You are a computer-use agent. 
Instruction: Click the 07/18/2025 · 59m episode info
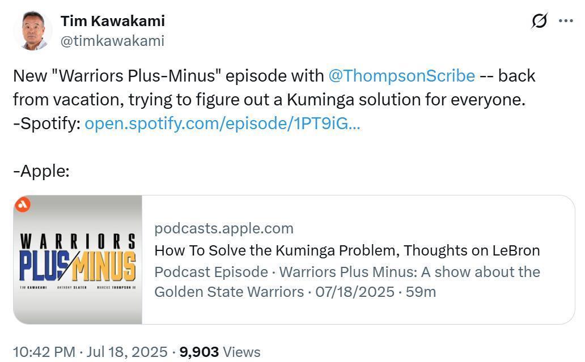coord(376,292)
